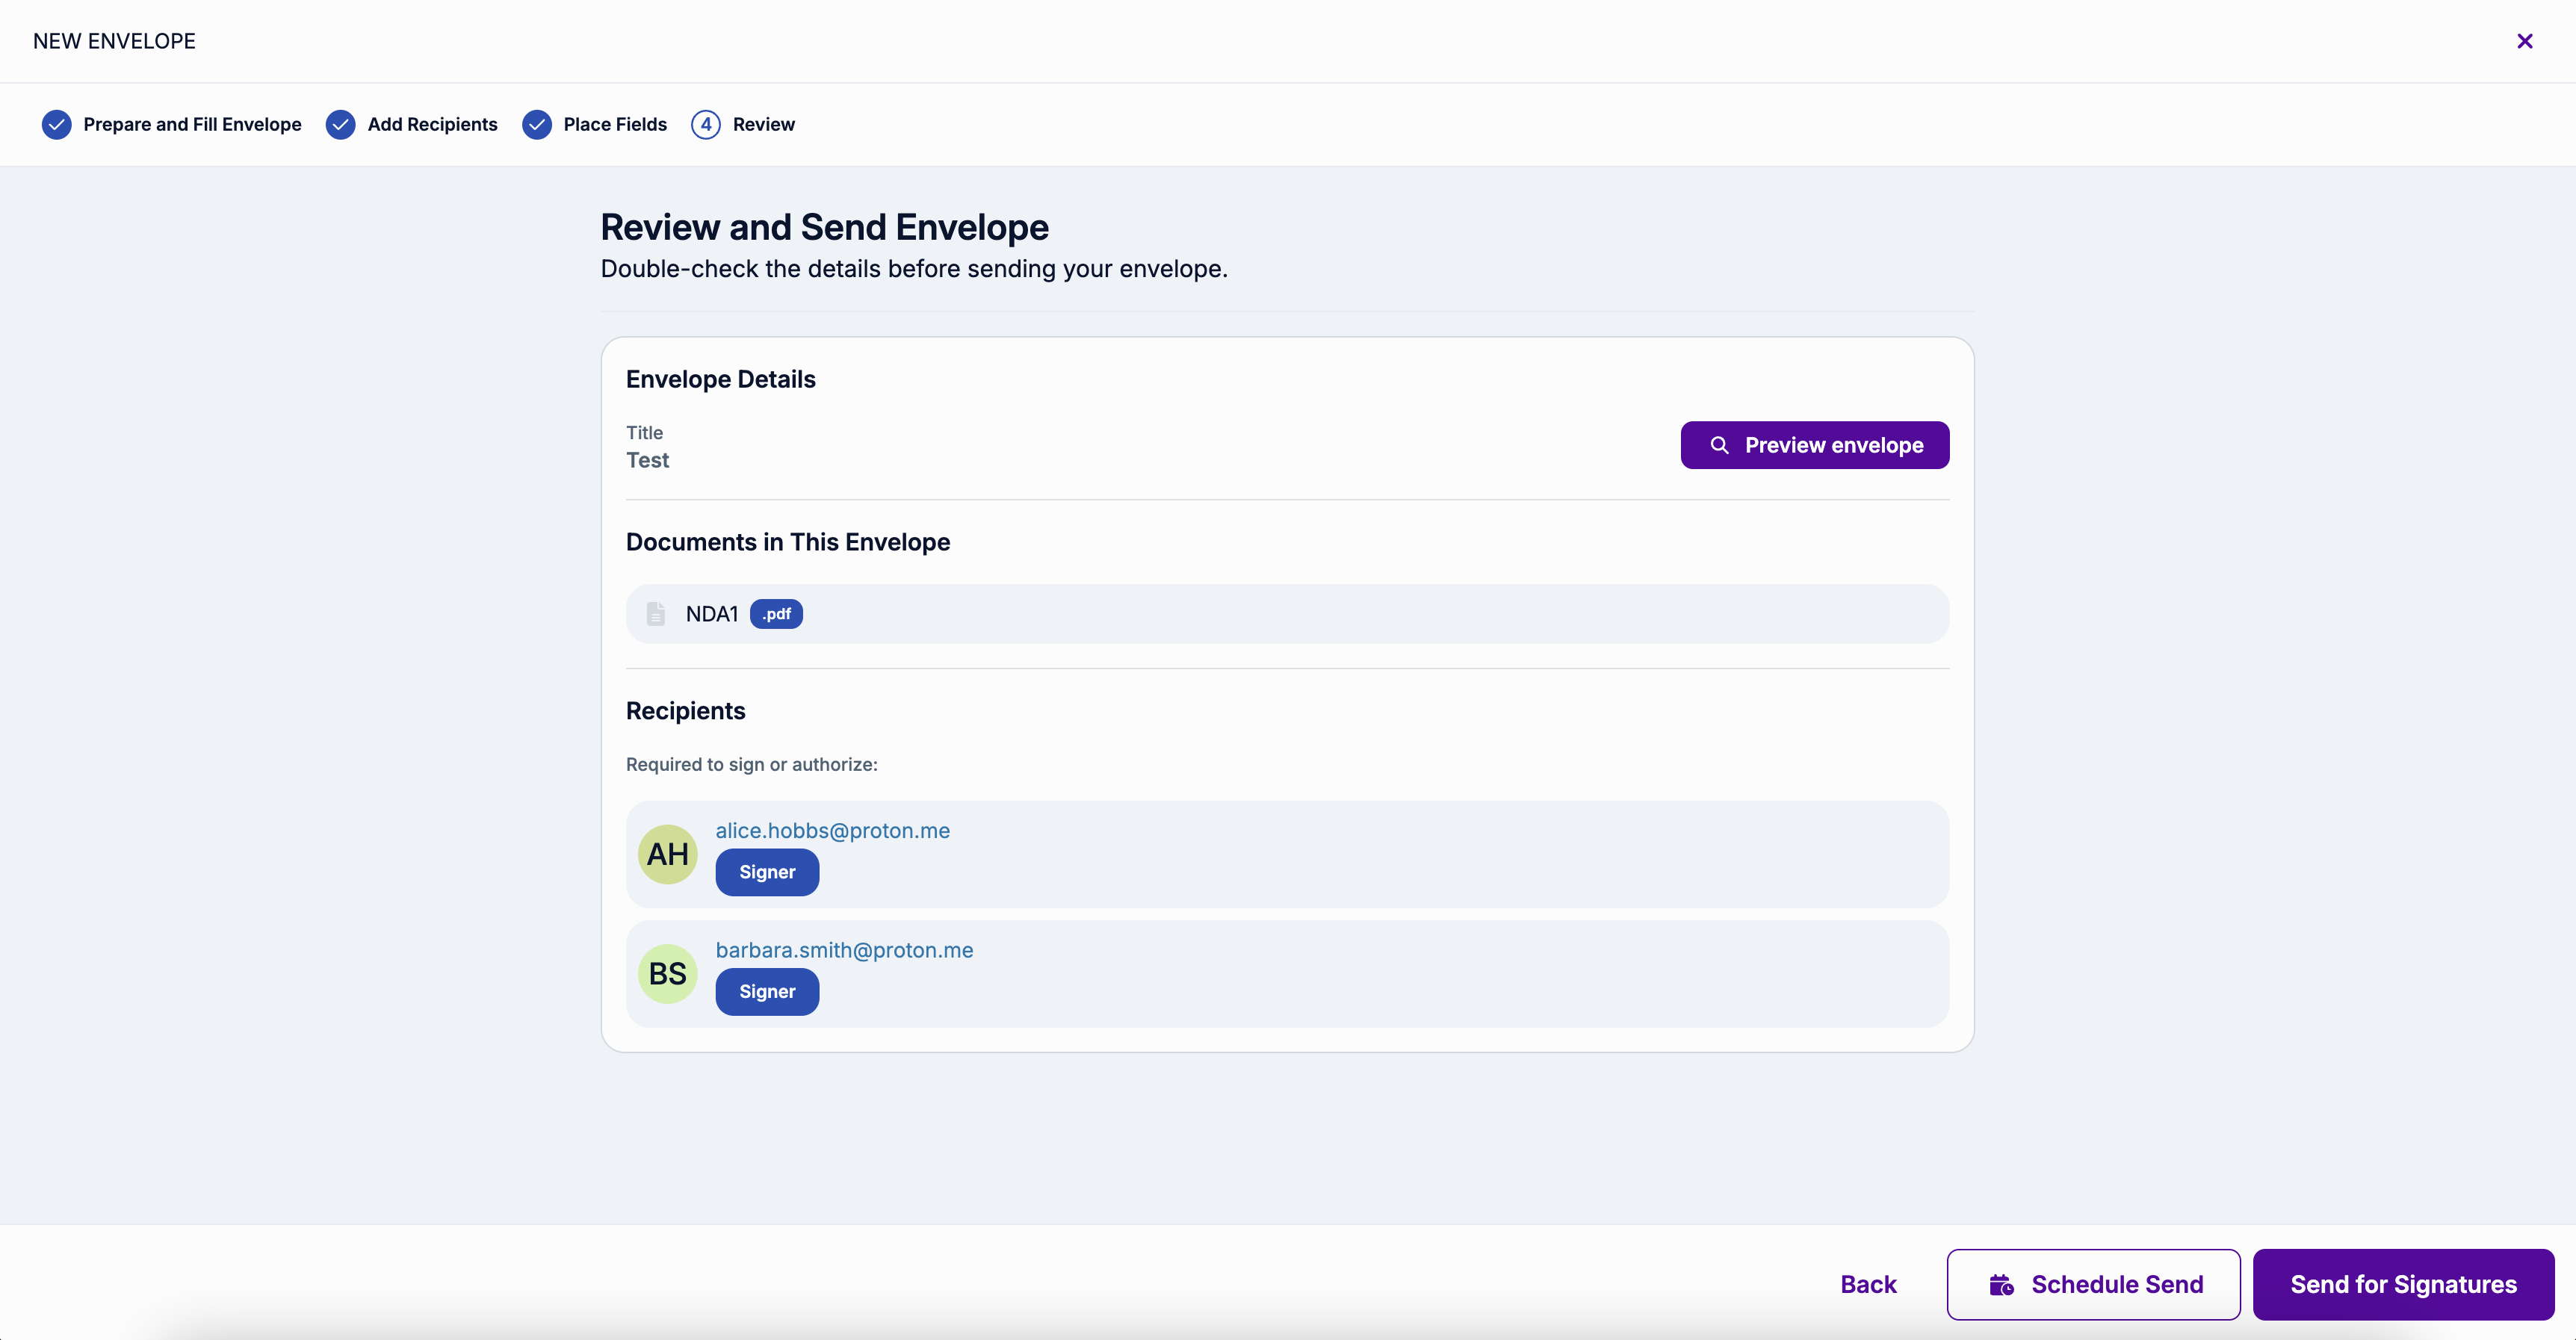Click the checkmark icon for Prepare and Fill Envelope
Image resolution: width=2576 pixels, height=1340 pixels.
click(57, 124)
